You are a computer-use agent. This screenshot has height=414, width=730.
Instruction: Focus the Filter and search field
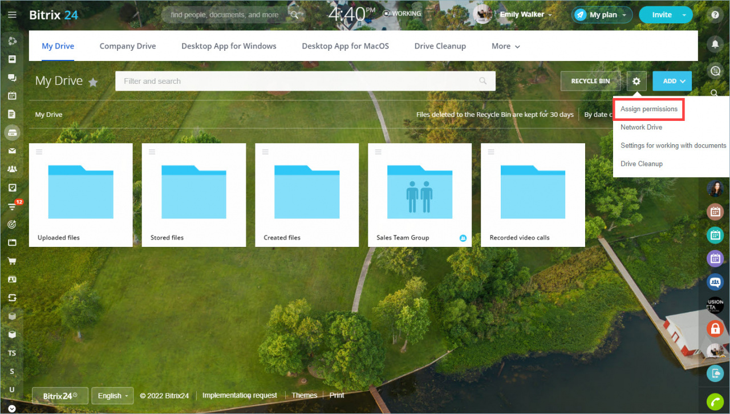point(305,81)
